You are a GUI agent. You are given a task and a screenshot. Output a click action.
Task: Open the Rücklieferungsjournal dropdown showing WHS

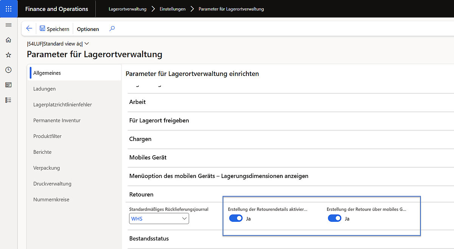tap(183, 218)
